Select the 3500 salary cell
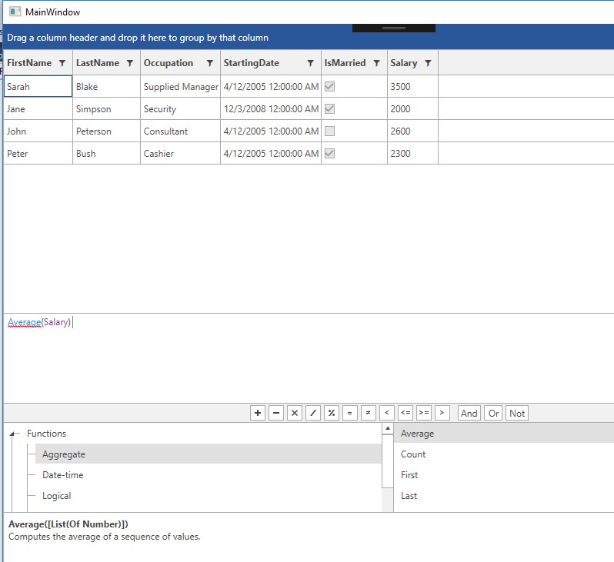The image size is (614, 562). 412,87
